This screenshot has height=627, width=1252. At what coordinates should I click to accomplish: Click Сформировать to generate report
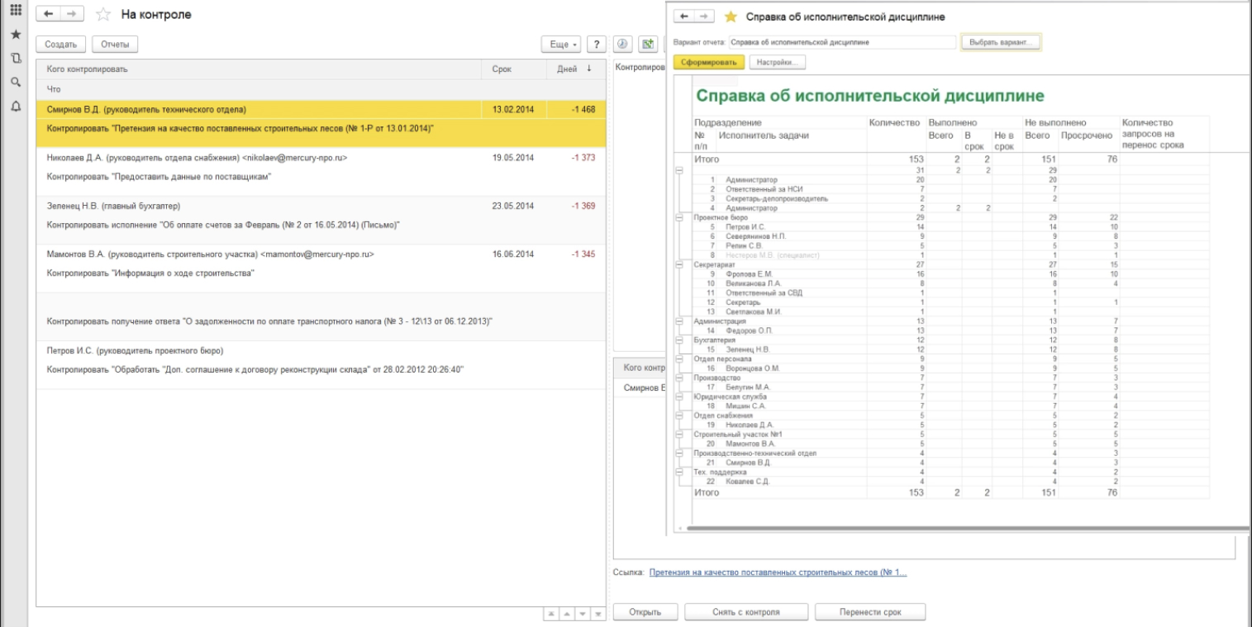(x=709, y=62)
